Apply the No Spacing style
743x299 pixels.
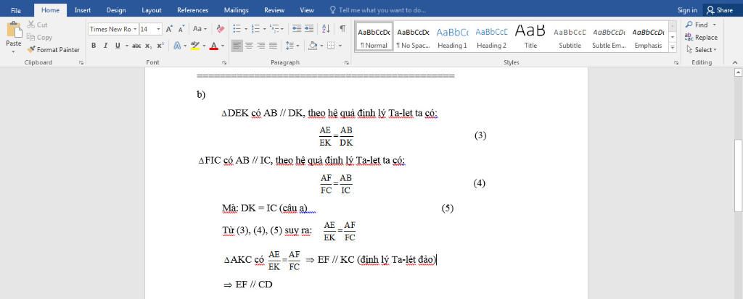pos(413,37)
